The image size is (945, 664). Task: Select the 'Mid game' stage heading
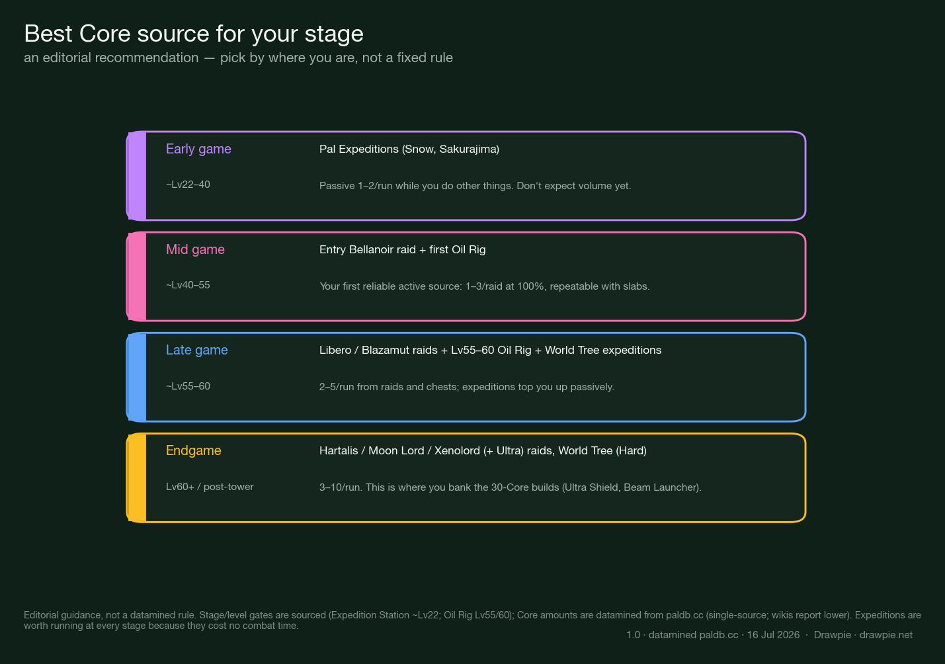[195, 249]
